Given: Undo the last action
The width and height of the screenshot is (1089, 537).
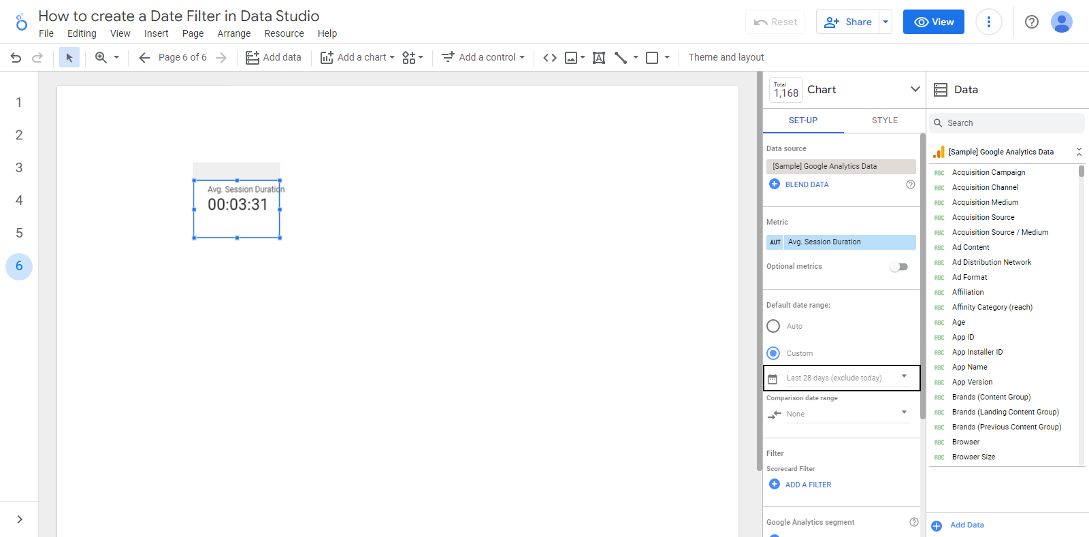Looking at the screenshot, I should [16, 58].
